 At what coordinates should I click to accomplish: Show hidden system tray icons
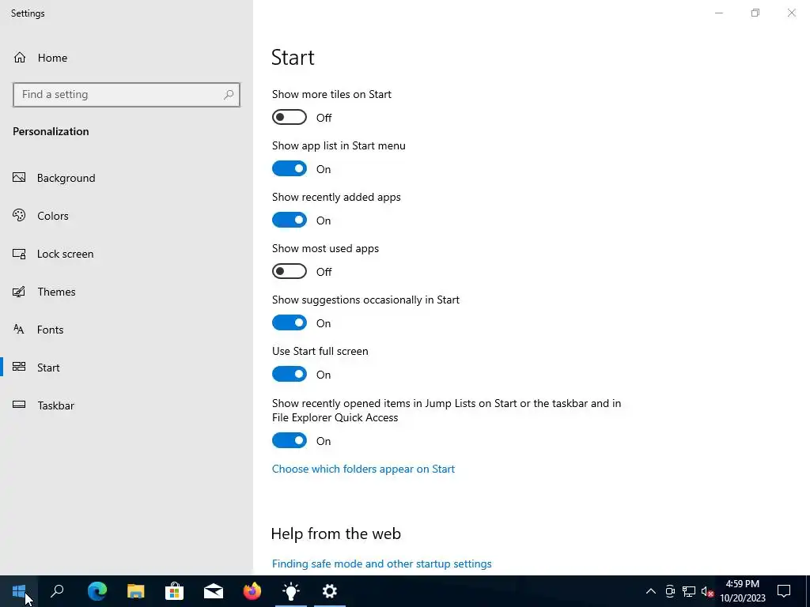(651, 591)
